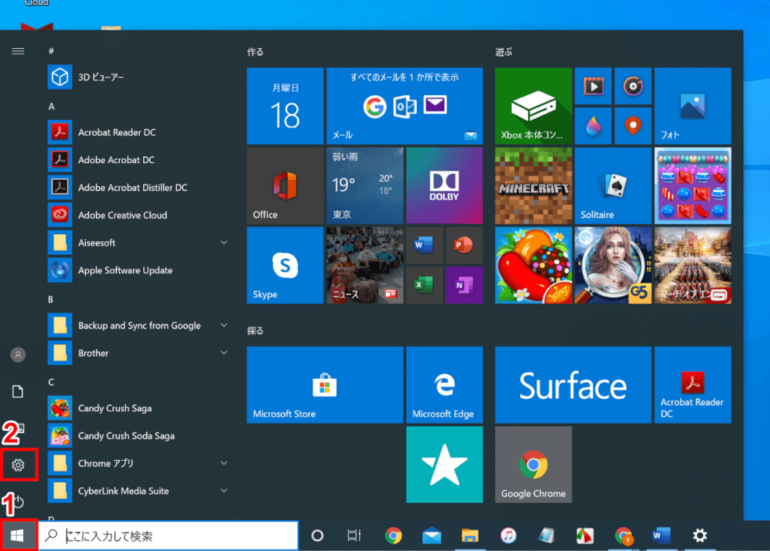The height and width of the screenshot is (551, 770).
Task: Expand the Start menu hamburger navigation
Action: coord(18,51)
